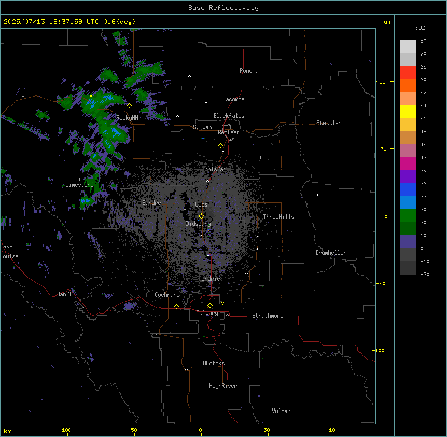Click the yellow V marker east of Calgary
The height and width of the screenshot is (437, 447).
[222, 303]
